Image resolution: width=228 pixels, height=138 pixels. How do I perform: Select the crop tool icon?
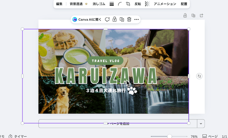coord(128,4)
